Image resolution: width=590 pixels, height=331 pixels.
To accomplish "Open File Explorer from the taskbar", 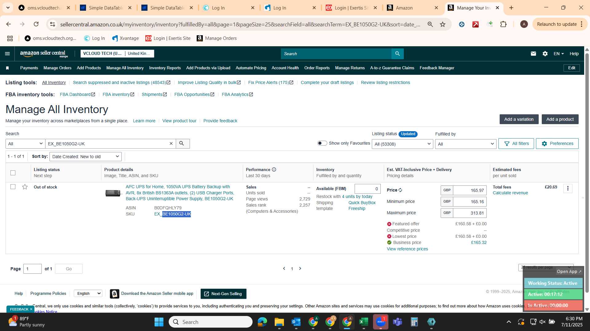I will click(279, 322).
